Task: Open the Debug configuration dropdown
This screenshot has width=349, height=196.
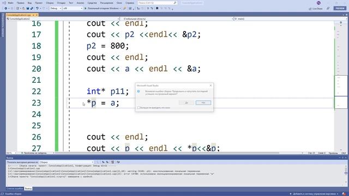Action: click(x=56, y=9)
